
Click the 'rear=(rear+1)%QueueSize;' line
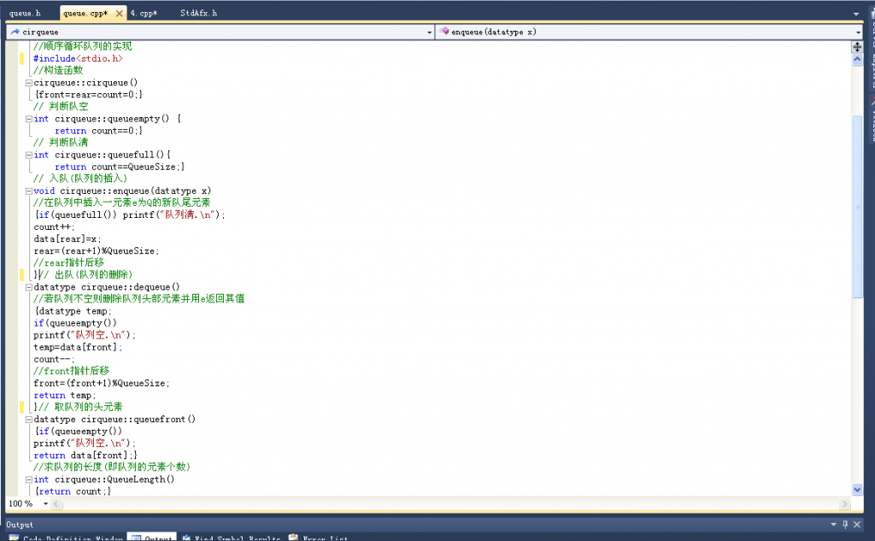coord(97,251)
